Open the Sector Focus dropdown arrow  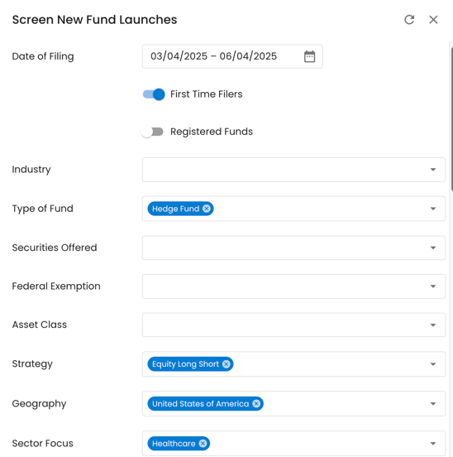[433, 443]
